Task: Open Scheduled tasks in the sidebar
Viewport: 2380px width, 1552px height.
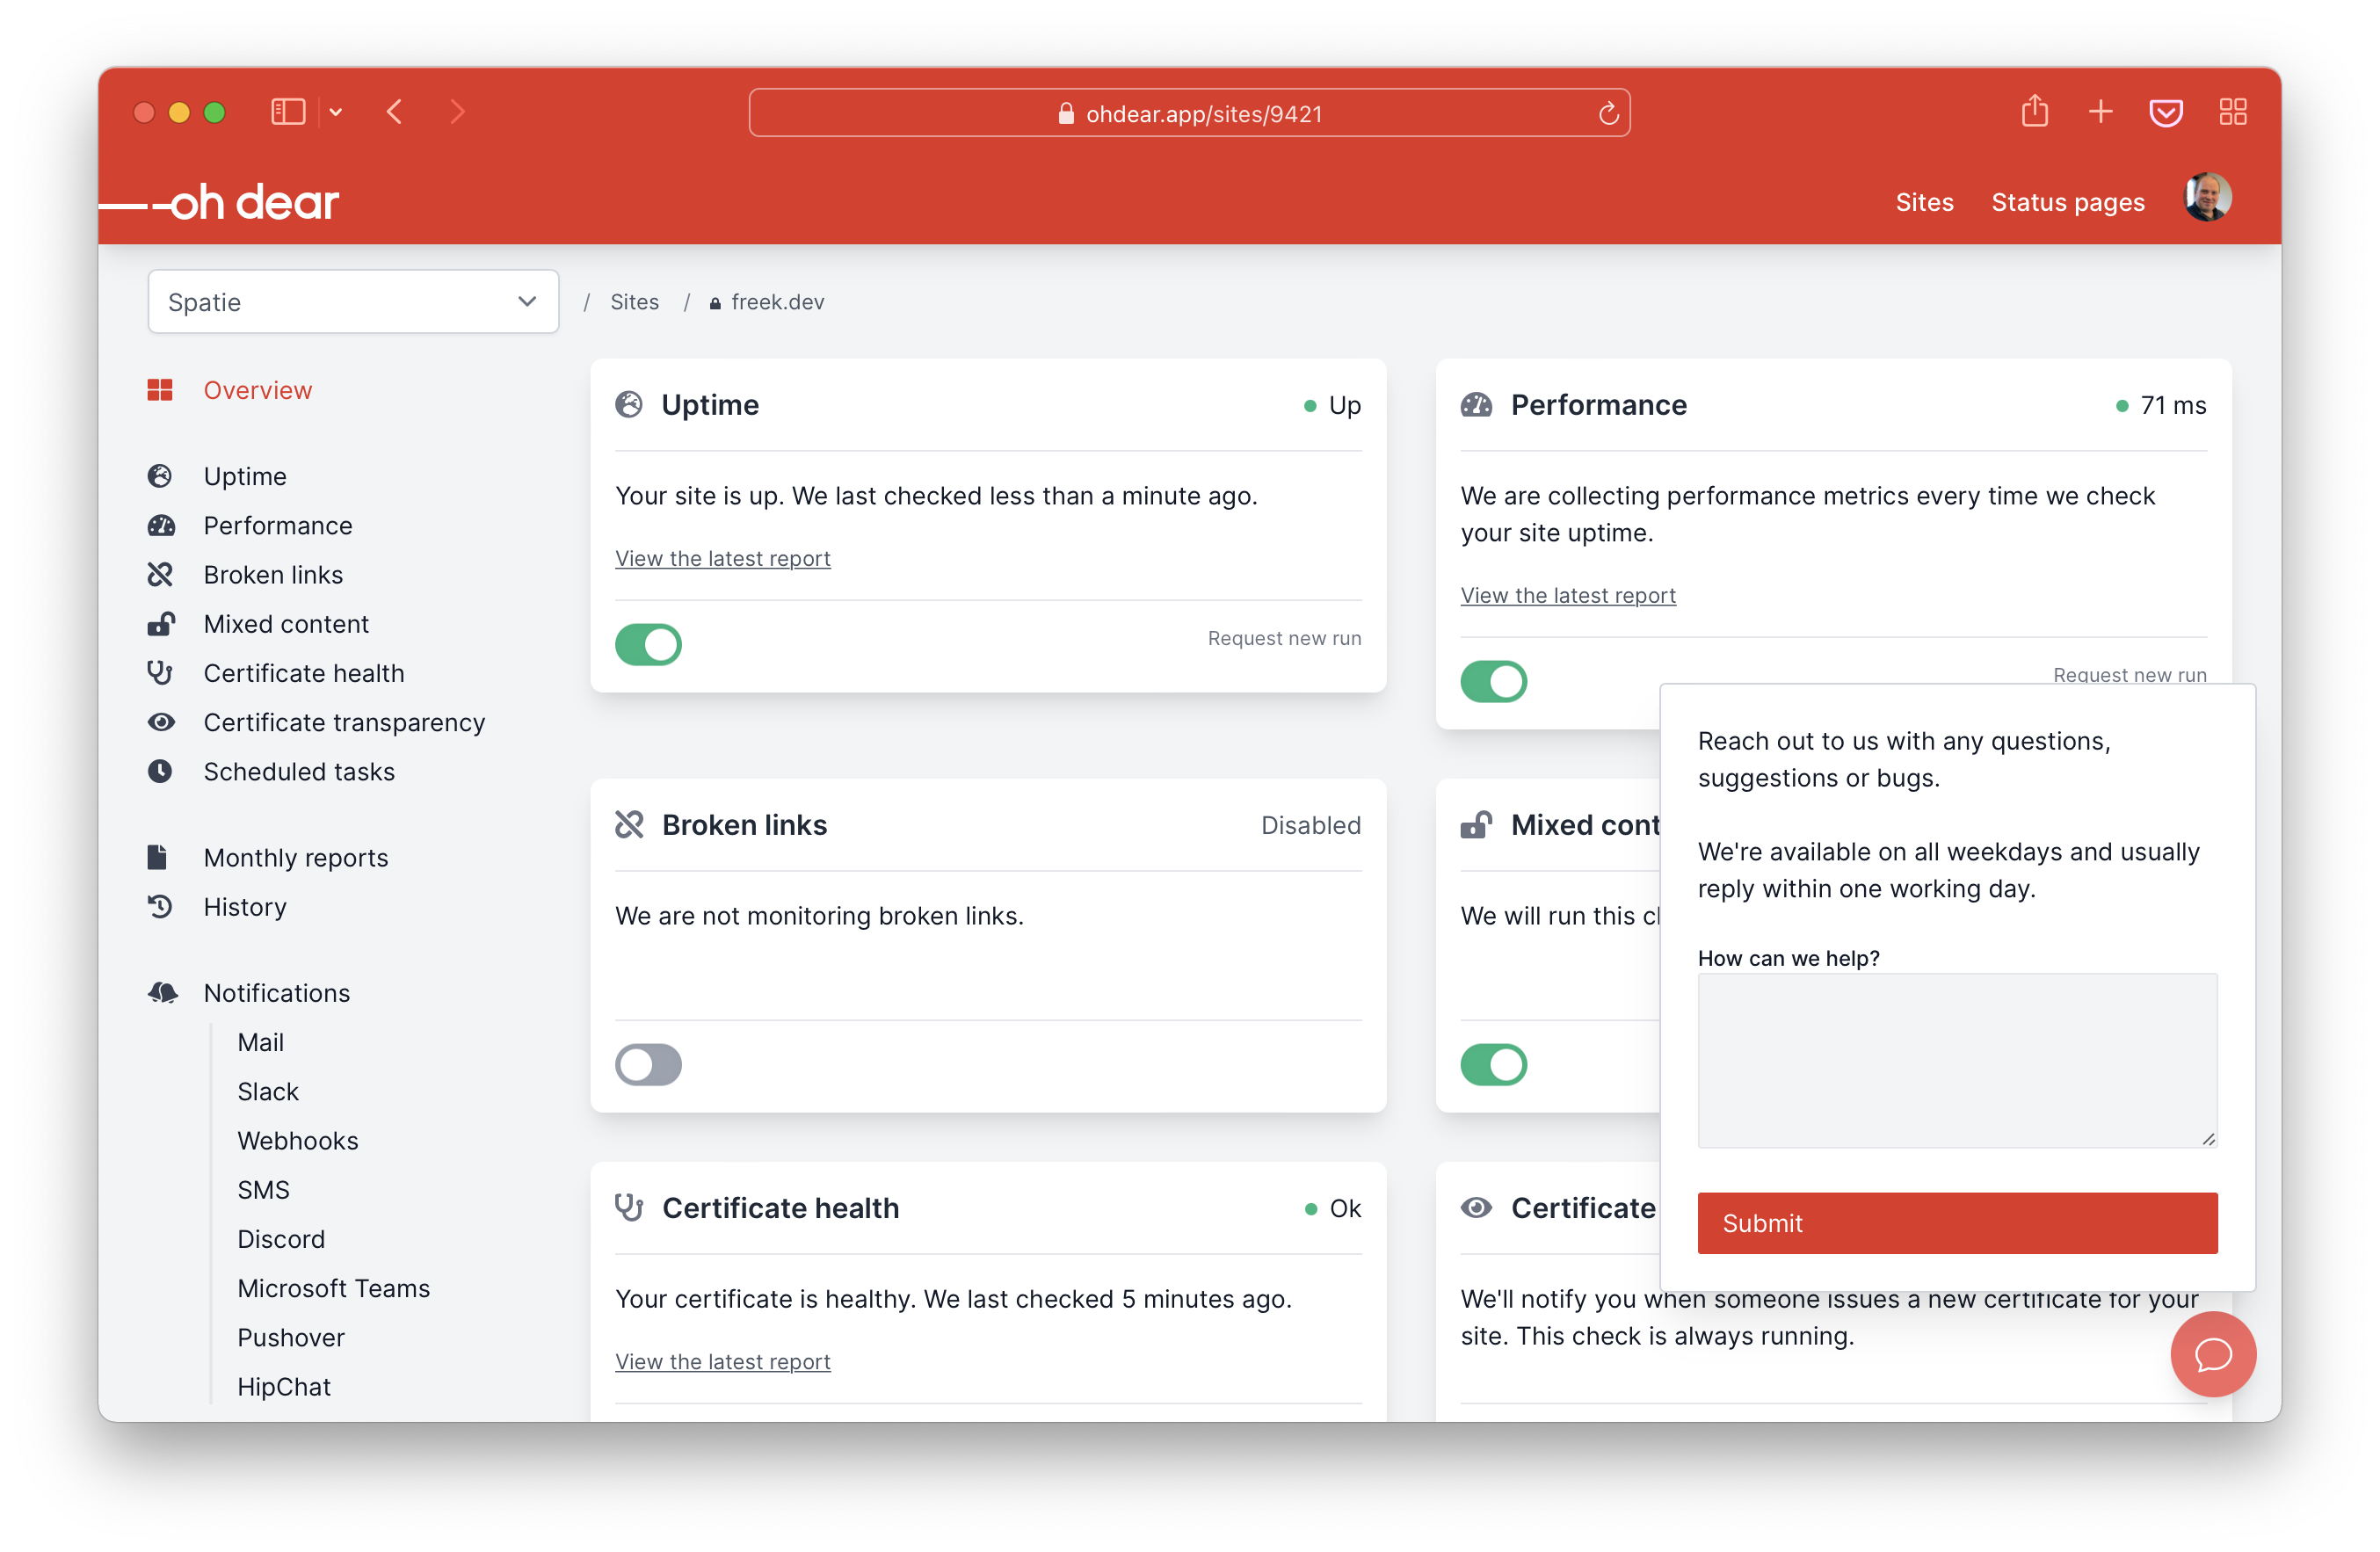Action: pyautogui.click(x=299, y=770)
